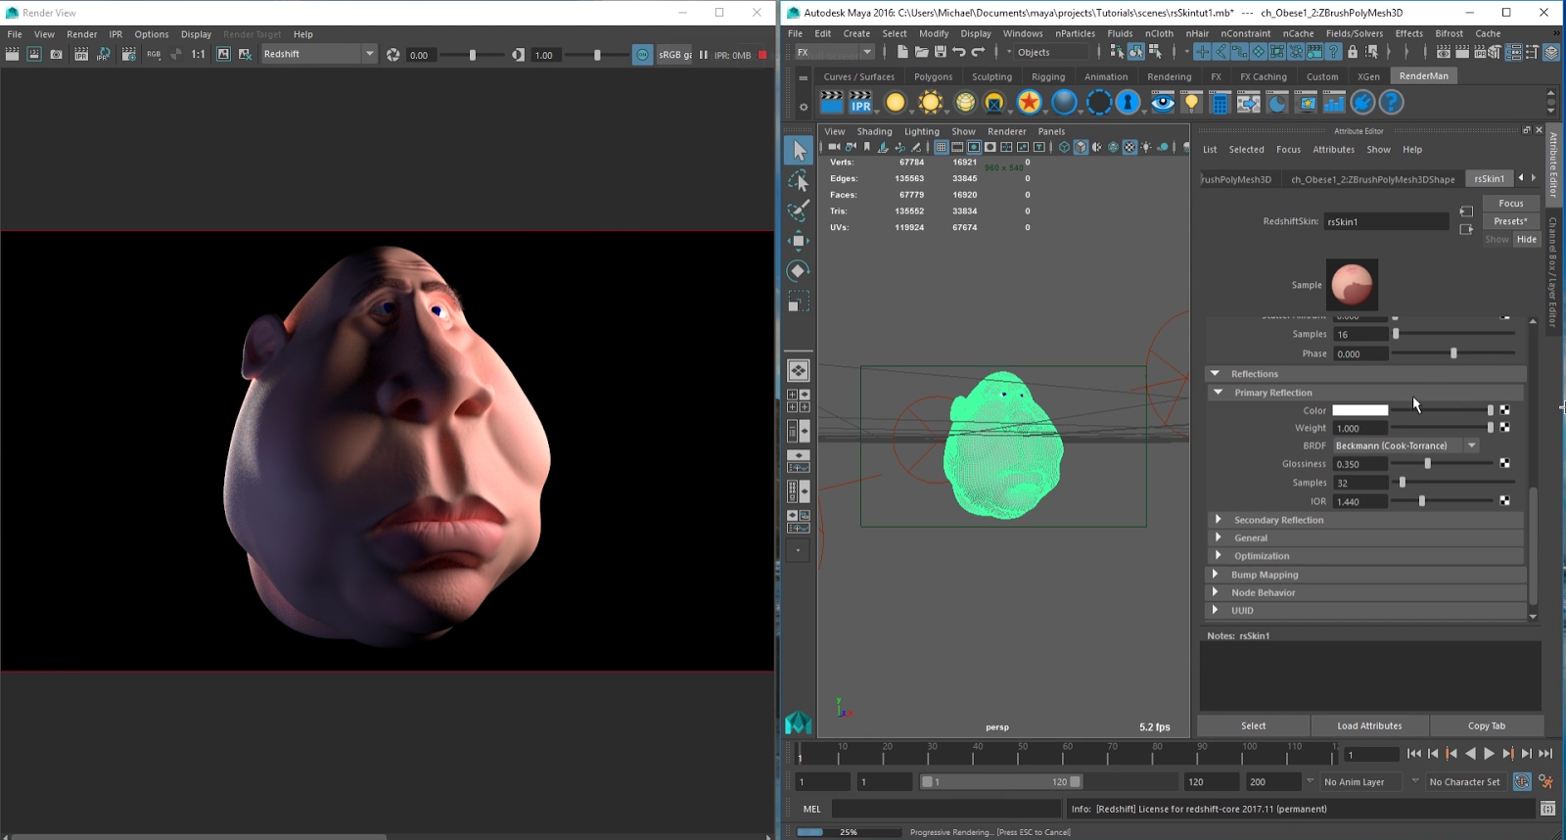The height and width of the screenshot is (840, 1566).
Task: Open the Lighting menu in viewport panel
Action: coord(921,131)
